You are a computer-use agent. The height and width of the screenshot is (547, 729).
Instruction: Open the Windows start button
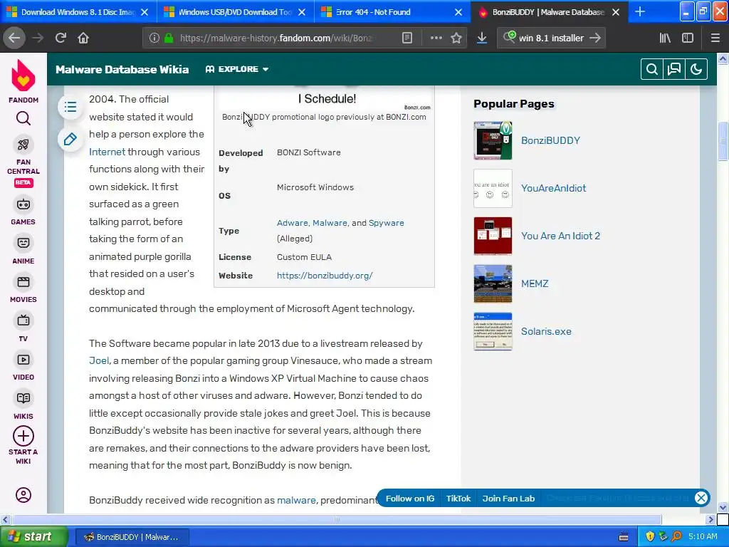[x=33, y=537]
